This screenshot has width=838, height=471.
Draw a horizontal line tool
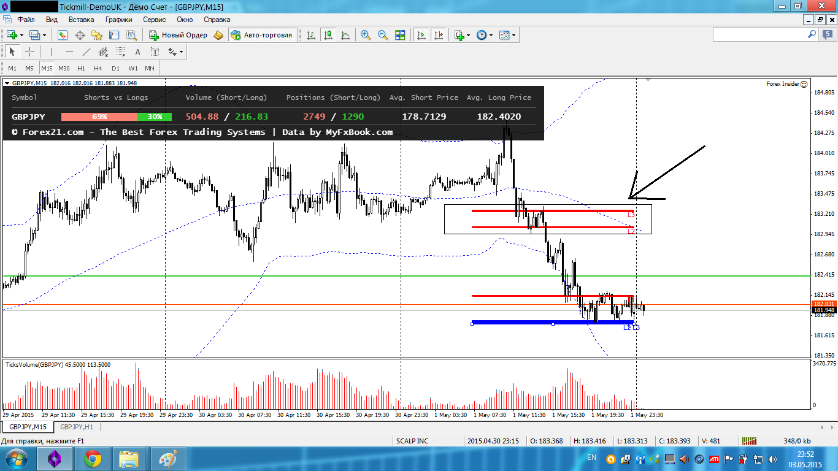click(x=69, y=52)
